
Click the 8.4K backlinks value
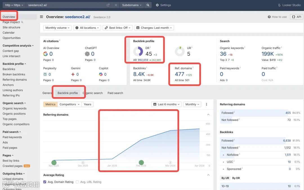139,74
